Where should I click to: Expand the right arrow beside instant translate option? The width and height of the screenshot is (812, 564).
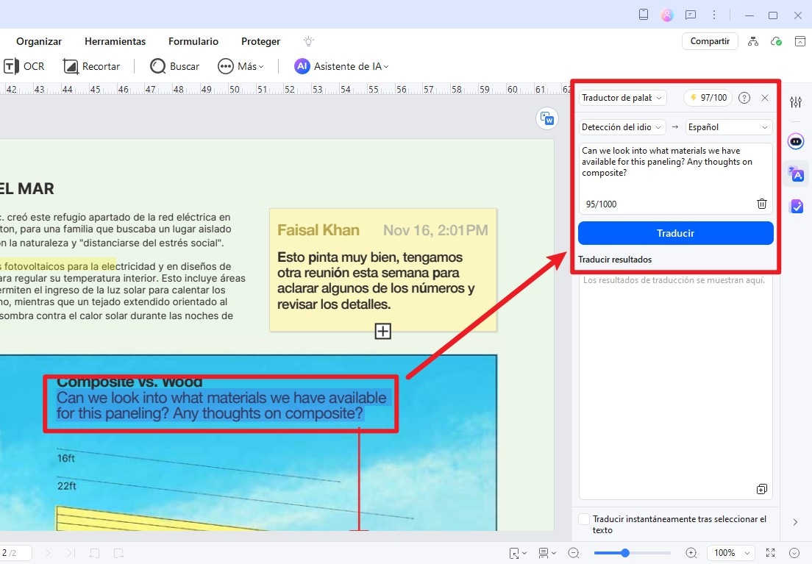(x=795, y=522)
